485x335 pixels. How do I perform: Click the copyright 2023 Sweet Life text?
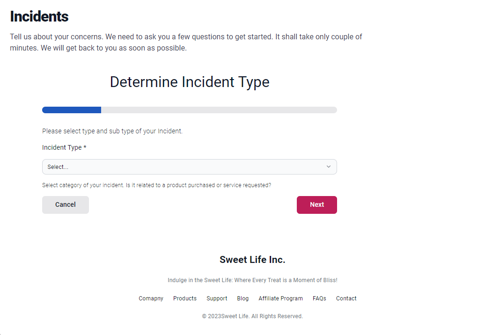252,316
